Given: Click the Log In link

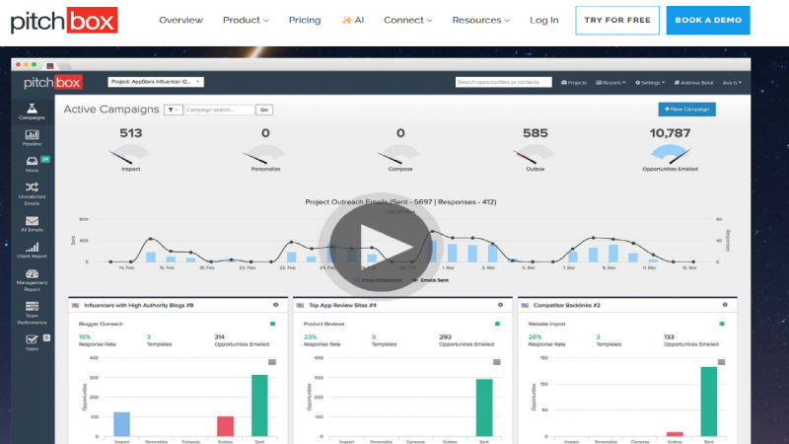Looking at the screenshot, I should click(544, 20).
